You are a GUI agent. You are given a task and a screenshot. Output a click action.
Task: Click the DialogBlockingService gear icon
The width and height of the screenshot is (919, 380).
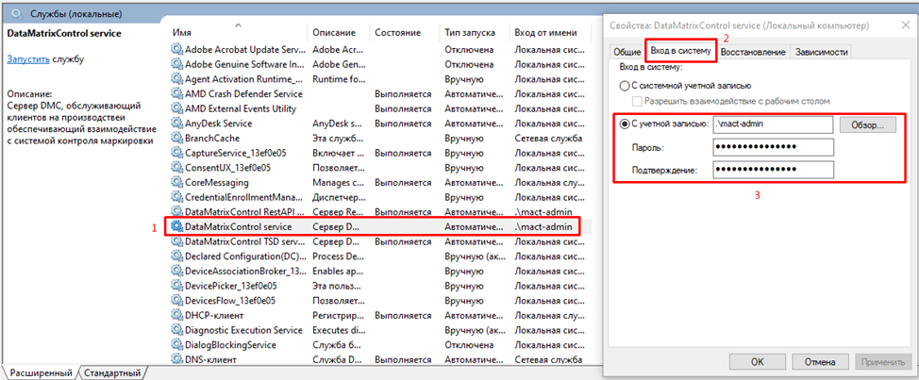coord(177,345)
